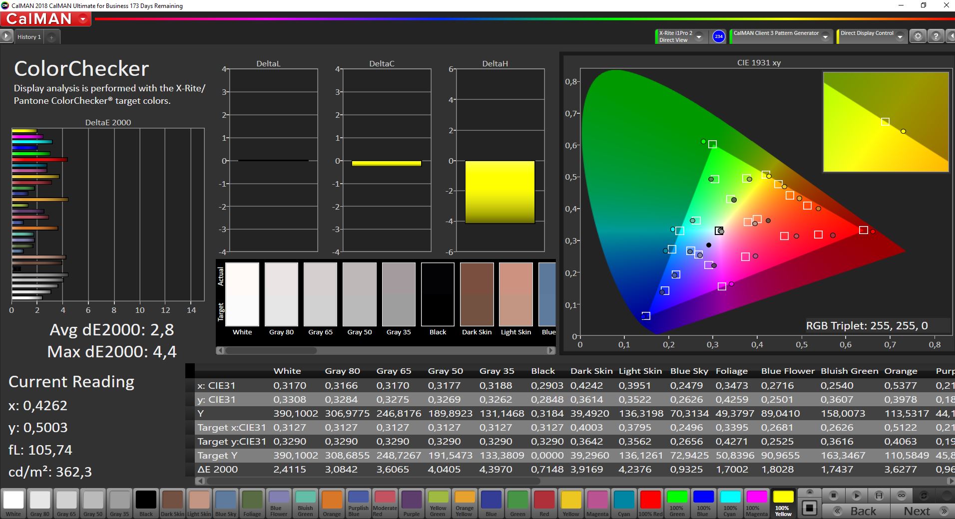
Task: Switch to the History 1 tab
Action: (29, 37)
